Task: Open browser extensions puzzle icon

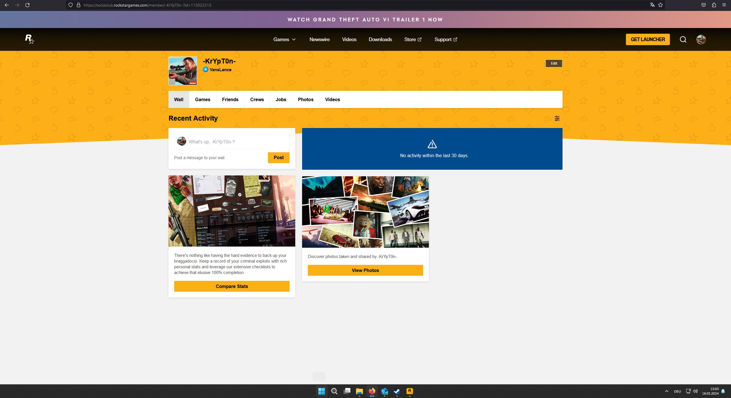Action: [714, 5]
